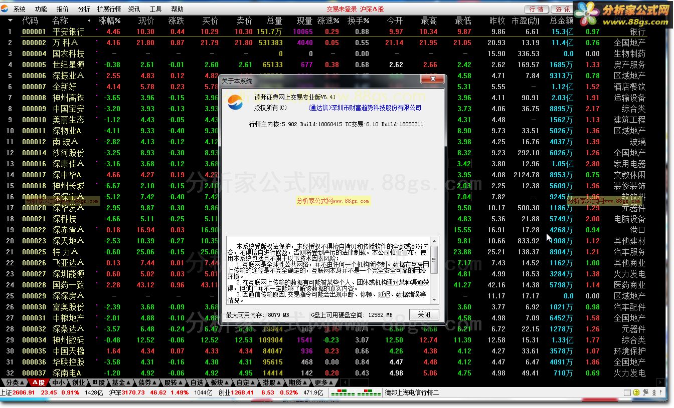Open the 功能 menu
The height and width of the screenshot is (408, 674).
(x=41, y=9)
